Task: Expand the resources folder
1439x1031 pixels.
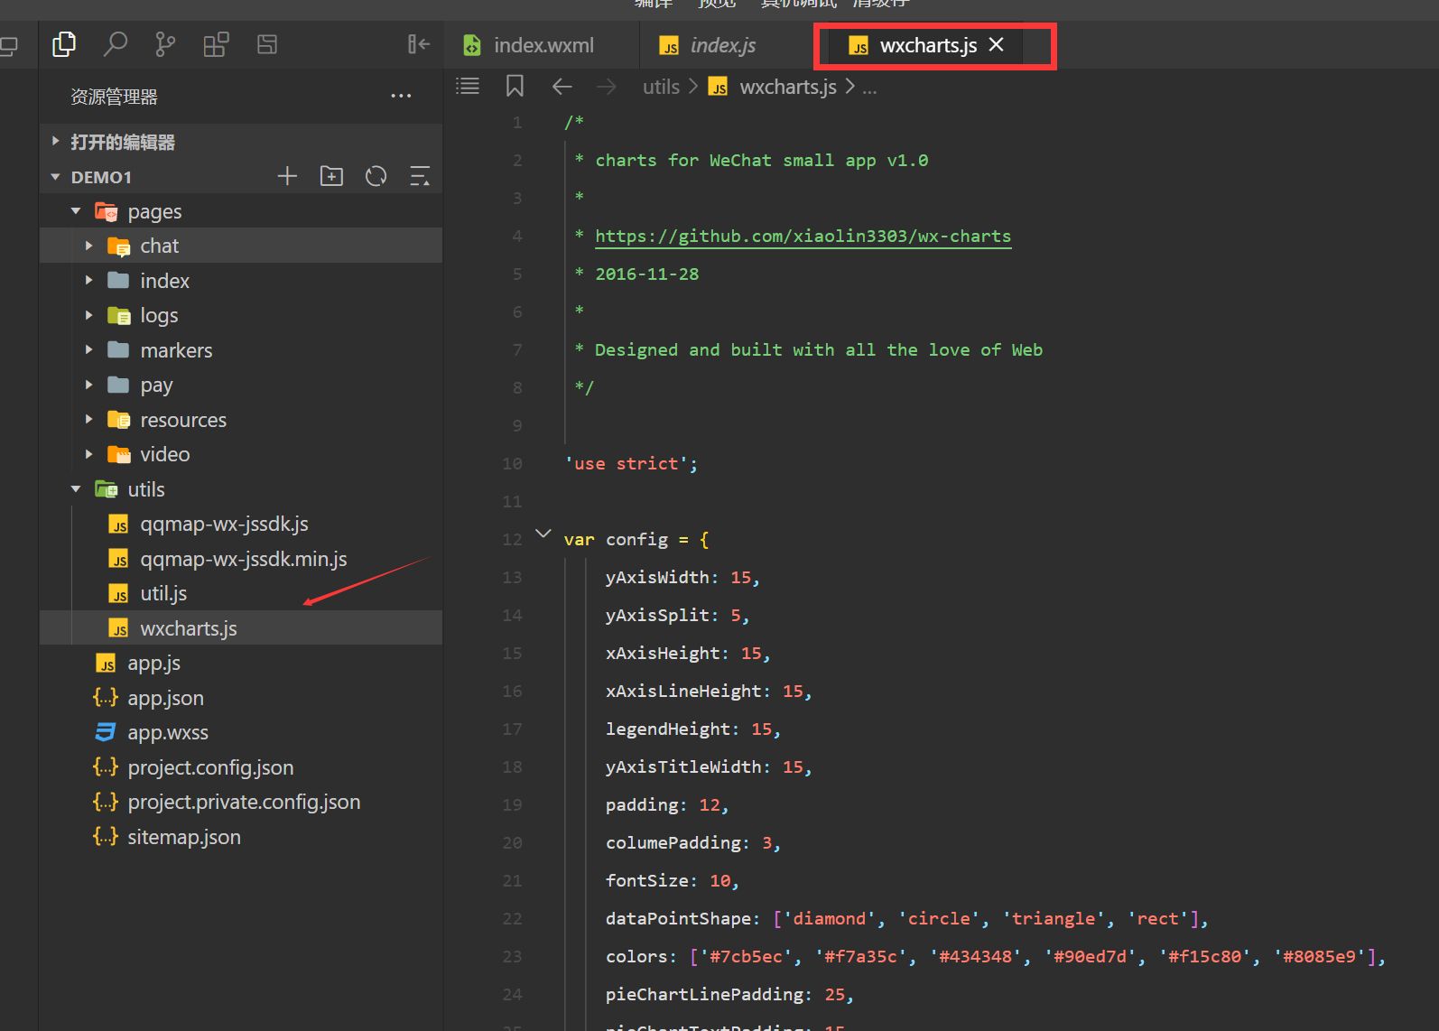Action: [x=88, y=420]
